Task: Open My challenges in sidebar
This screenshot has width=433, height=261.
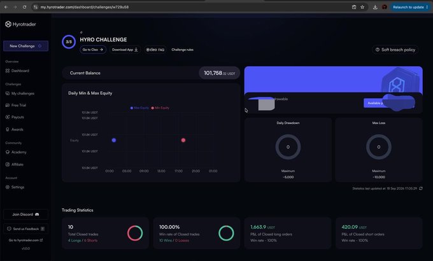Action: [x=20, y=94]
